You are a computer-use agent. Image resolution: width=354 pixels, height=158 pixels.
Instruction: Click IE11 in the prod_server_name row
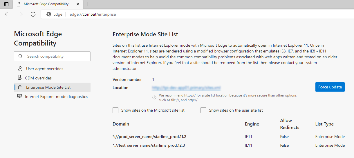249,137
